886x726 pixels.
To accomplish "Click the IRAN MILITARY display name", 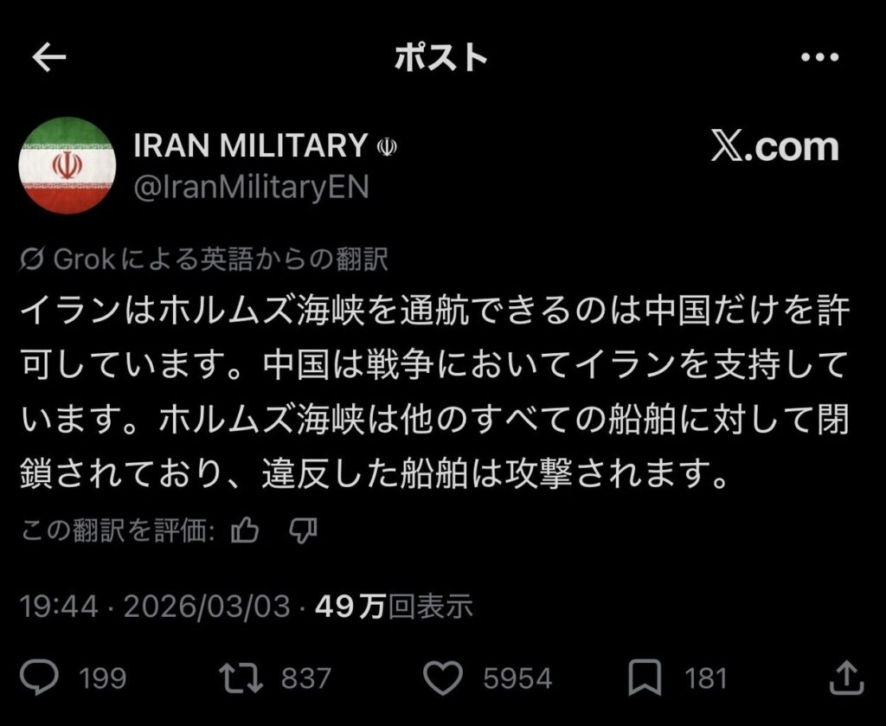I will click(251, 146).
